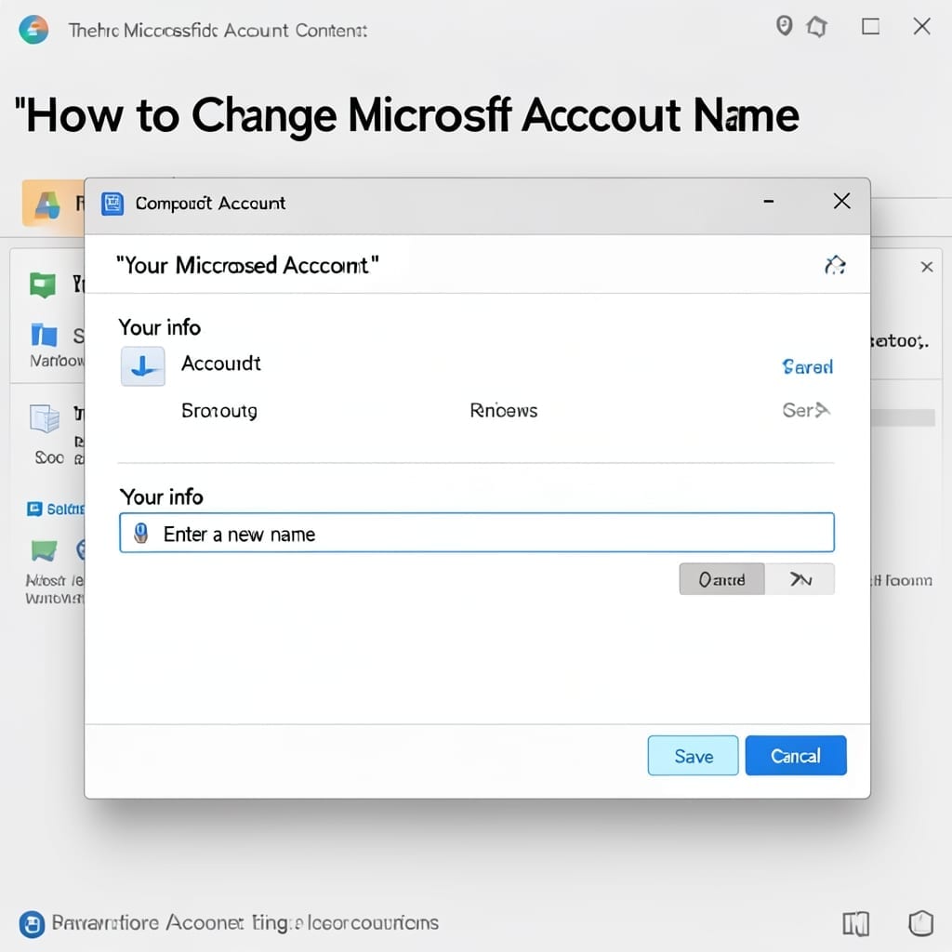952x952 pixels.
Task: Click the Accouidt label in dialog
Action: click(x=221, y=364)
